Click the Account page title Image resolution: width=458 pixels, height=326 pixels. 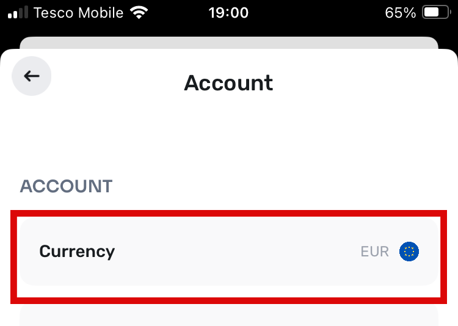[229, 83]
